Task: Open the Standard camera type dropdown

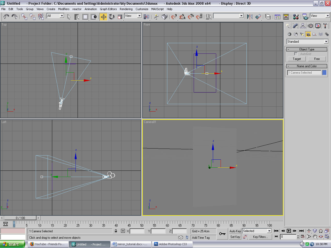Action: click(x=307, y=42)
